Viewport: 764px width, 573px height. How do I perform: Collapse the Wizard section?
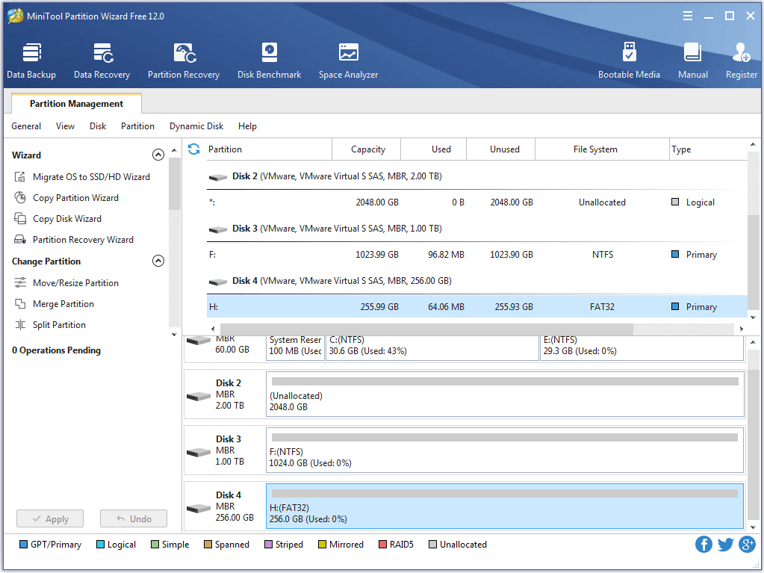(158, 155)
